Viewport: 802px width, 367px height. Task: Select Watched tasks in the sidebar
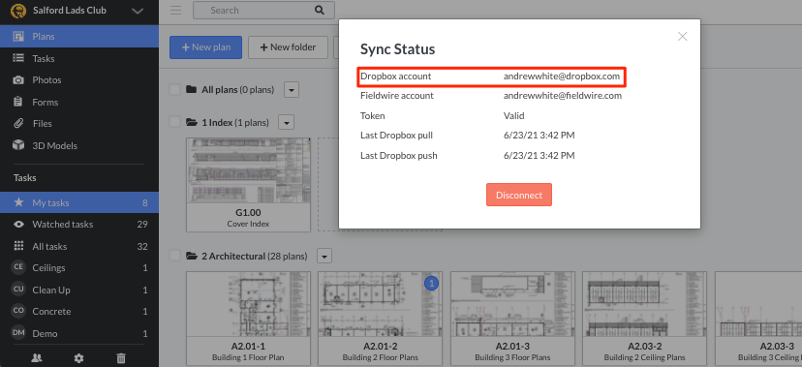[79, 224]
